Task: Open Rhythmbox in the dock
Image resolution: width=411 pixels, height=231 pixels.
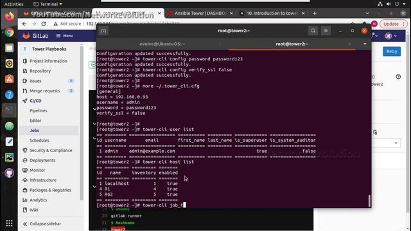Action: [x=9, y=64]
